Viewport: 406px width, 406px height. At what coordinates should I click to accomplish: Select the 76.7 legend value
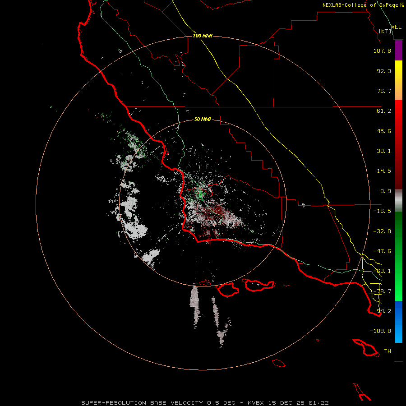[384, 91]
